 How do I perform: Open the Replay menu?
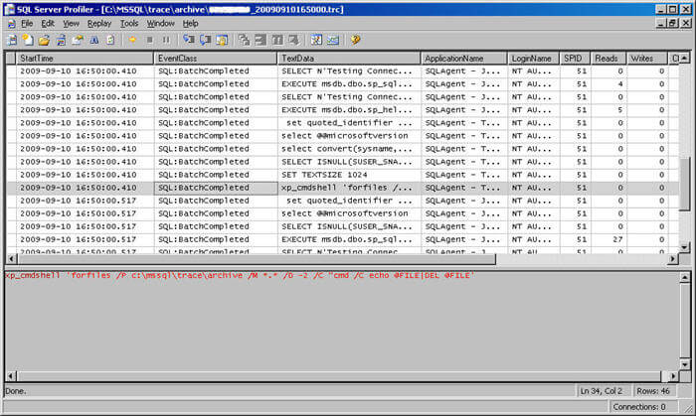click(x=99, y=24)
